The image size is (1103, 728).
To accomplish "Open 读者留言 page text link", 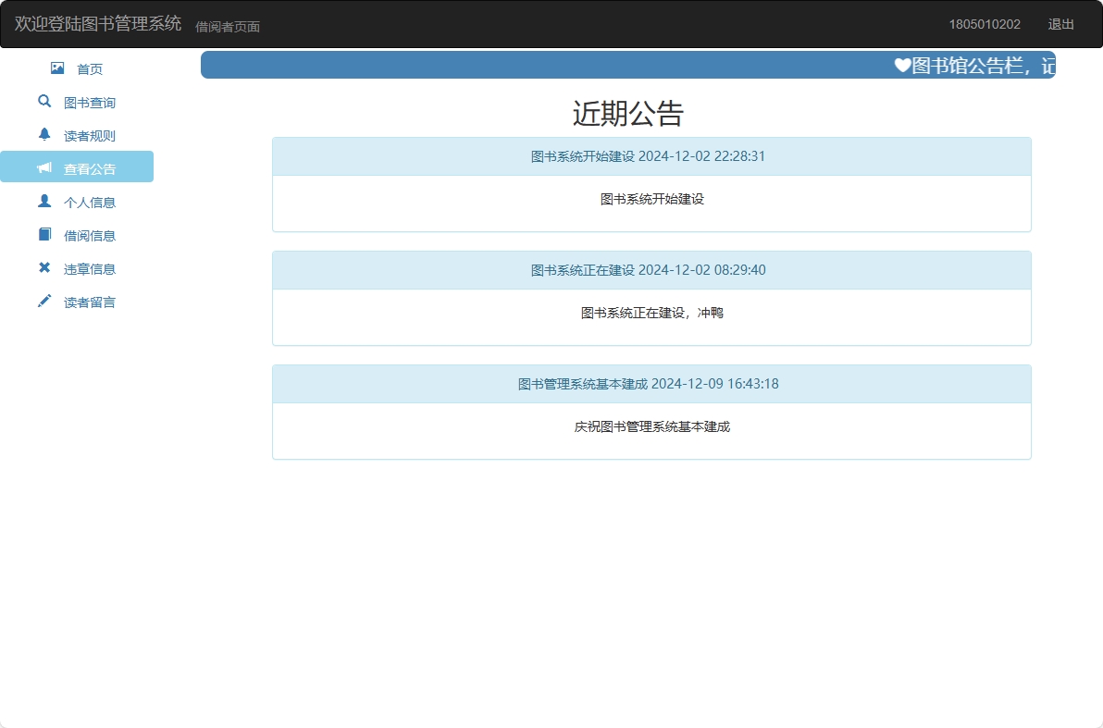I will pos(90,302).
